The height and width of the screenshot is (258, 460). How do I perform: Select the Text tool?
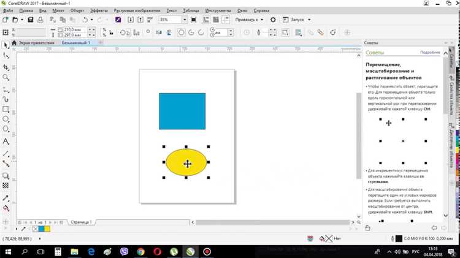(x=6, y=141)
